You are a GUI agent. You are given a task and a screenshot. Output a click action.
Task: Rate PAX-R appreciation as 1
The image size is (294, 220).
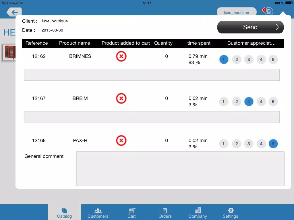point(224,144)
